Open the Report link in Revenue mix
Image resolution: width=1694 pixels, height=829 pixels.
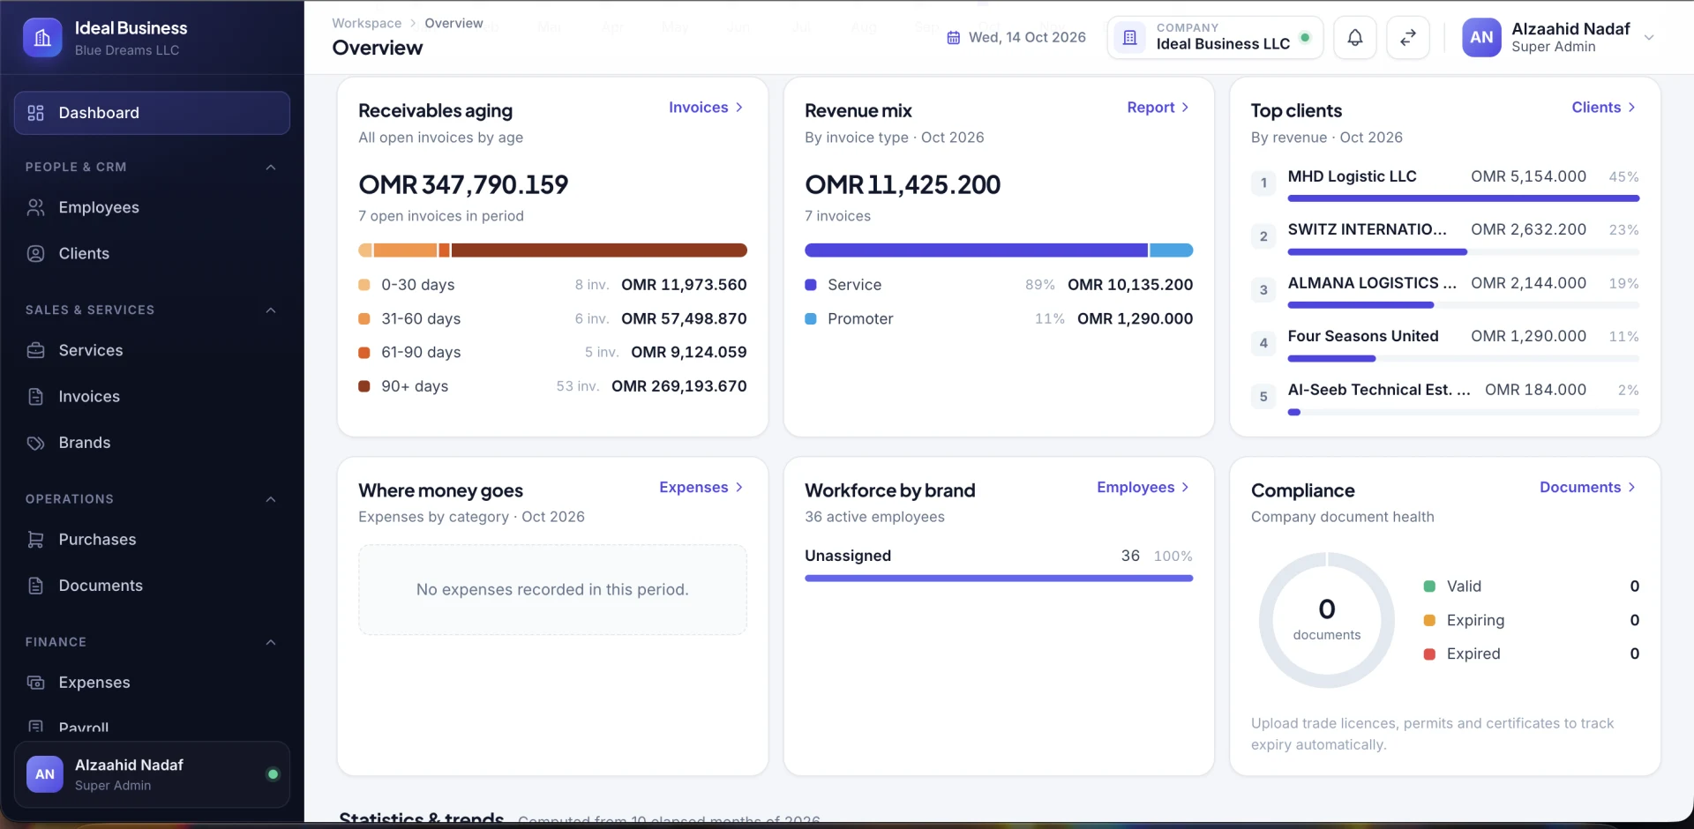1158,108
